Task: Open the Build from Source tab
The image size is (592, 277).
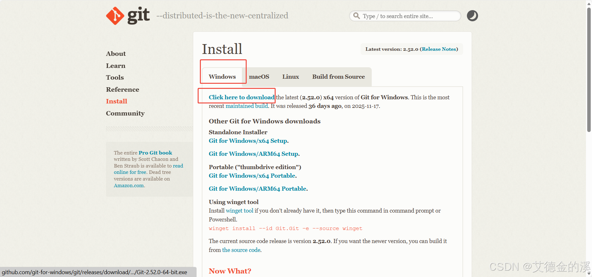Action: pyautogui.click(x=338, y=77)
